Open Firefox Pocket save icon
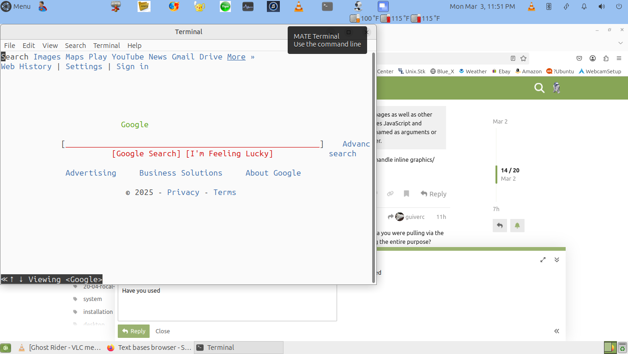The width and height of the screenshot is (628, 354). tap(579, 58)
